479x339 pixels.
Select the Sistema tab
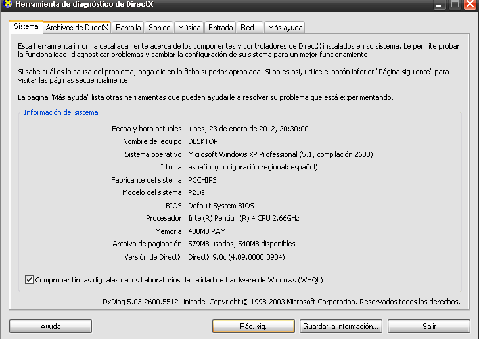click(x=26, y=27)
